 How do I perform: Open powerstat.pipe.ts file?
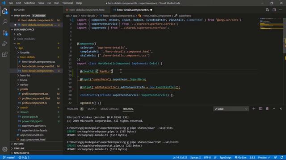(x=32, y=121)
